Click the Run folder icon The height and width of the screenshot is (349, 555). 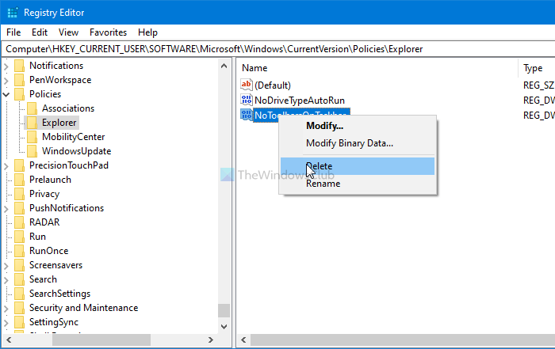[20, 237]
